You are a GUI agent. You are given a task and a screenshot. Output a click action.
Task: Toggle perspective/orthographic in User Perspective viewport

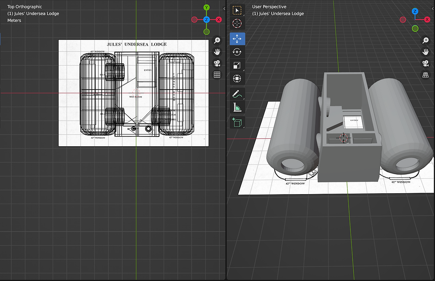point(425,74)
